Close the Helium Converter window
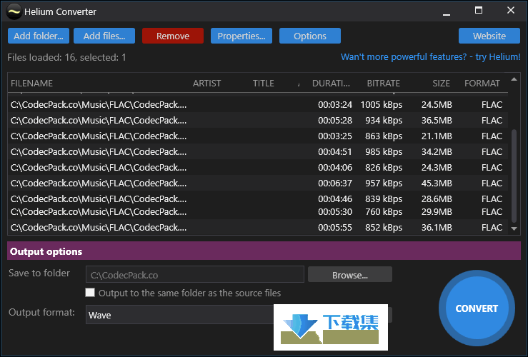Viewport: 528px width, 357px height. [510, 11]
